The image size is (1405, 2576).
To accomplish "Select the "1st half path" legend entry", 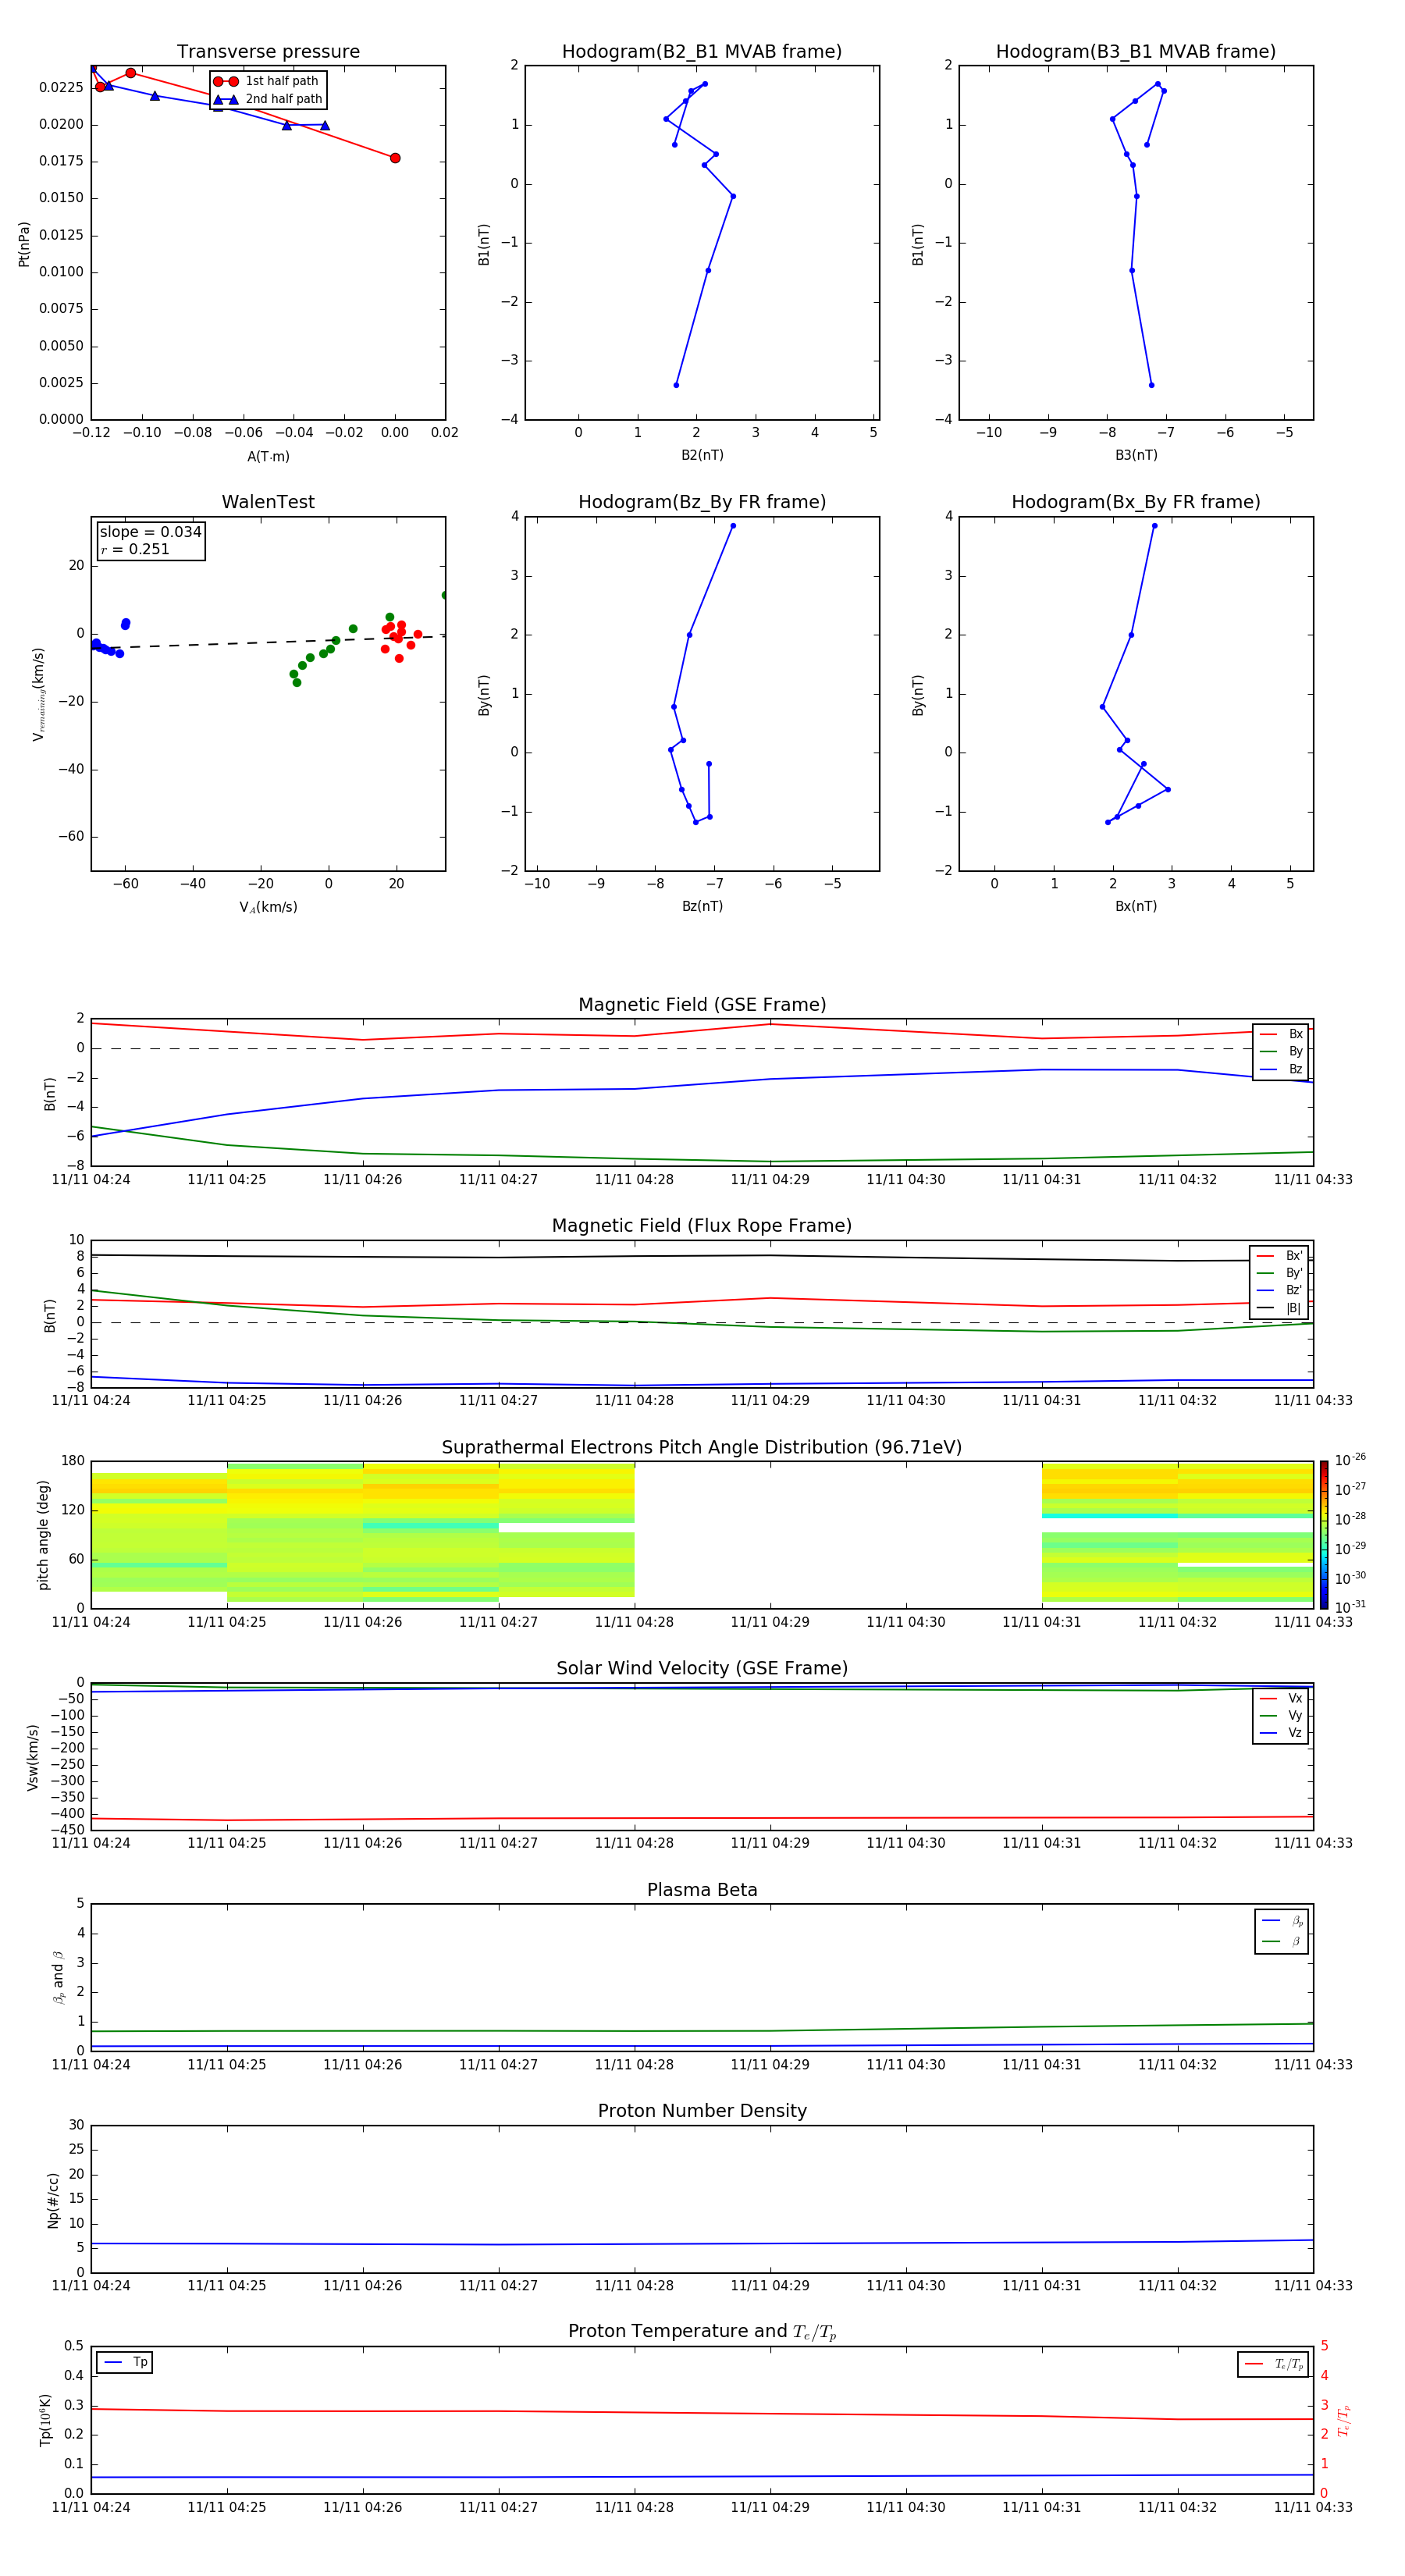I will tap(267, 81).
